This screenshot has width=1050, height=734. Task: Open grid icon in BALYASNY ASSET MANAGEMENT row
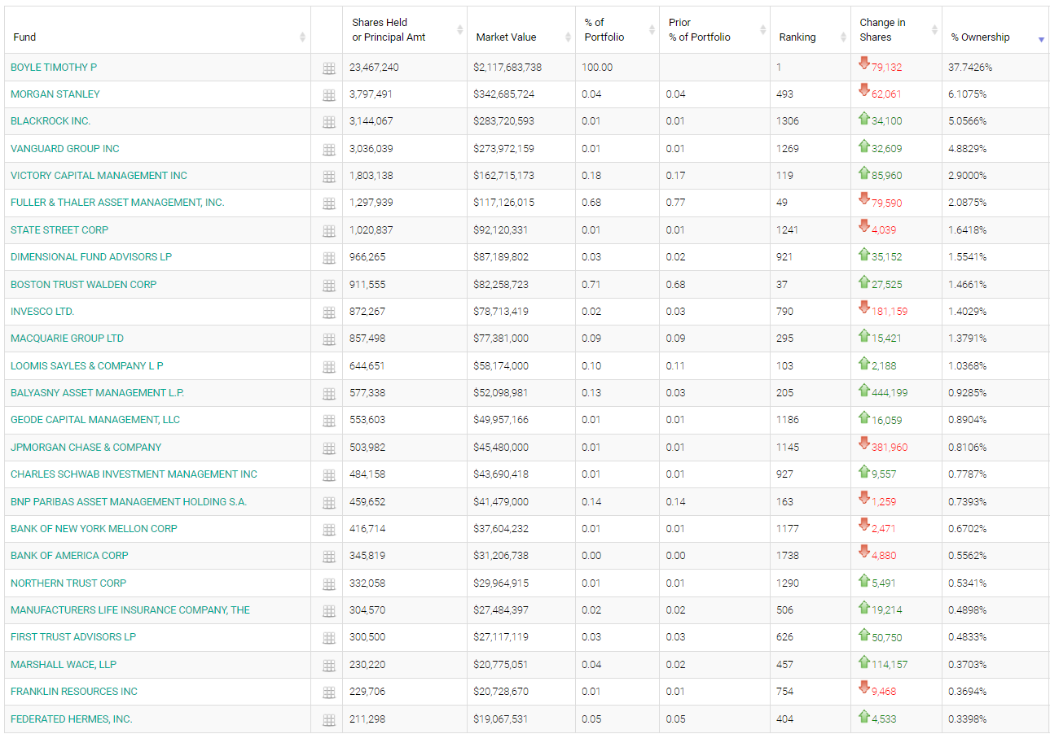(x=329, y=394)
